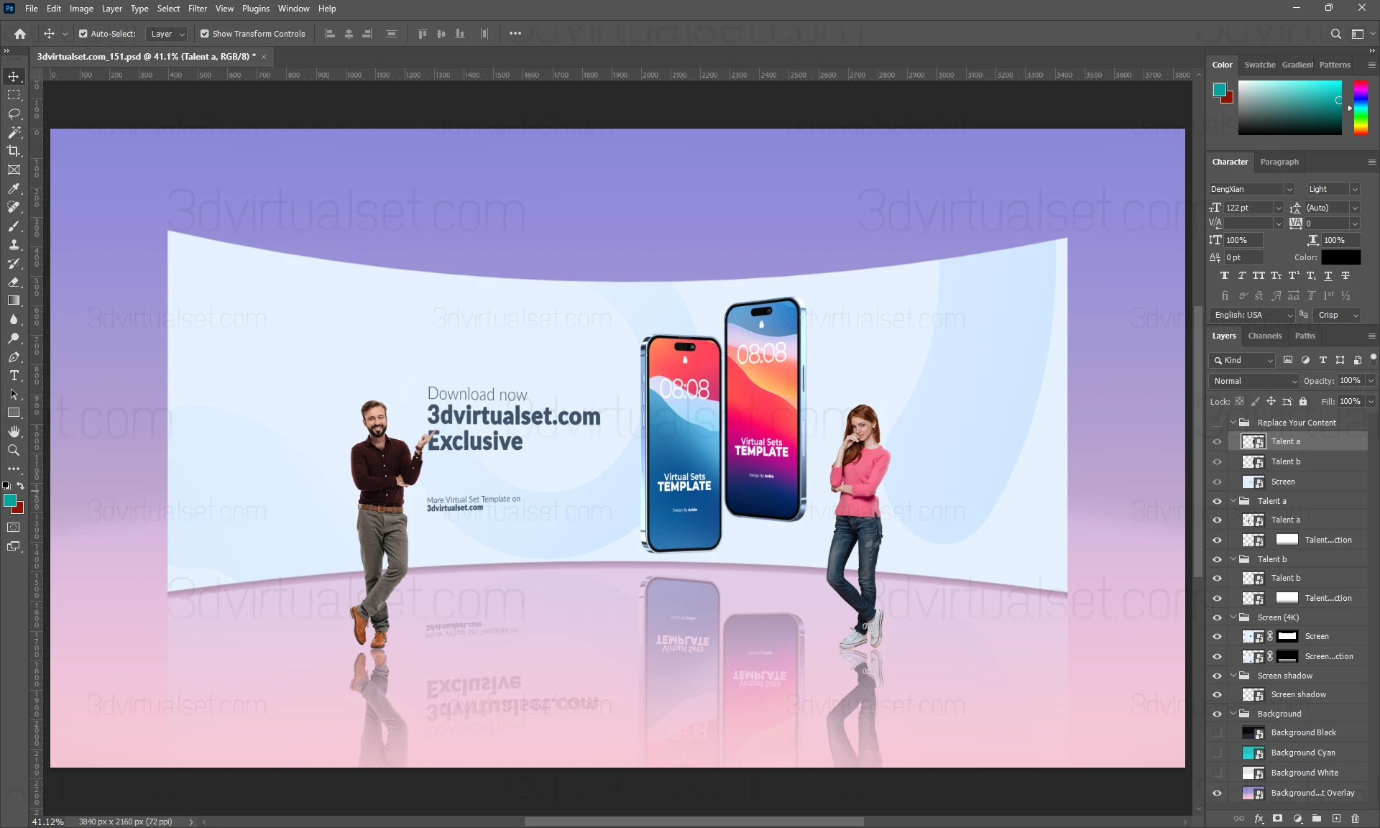The height and width of the screenshot is (828, 1380).
Task: Toggle visibility of Screen (4K) group
Action: [1217, 617]
